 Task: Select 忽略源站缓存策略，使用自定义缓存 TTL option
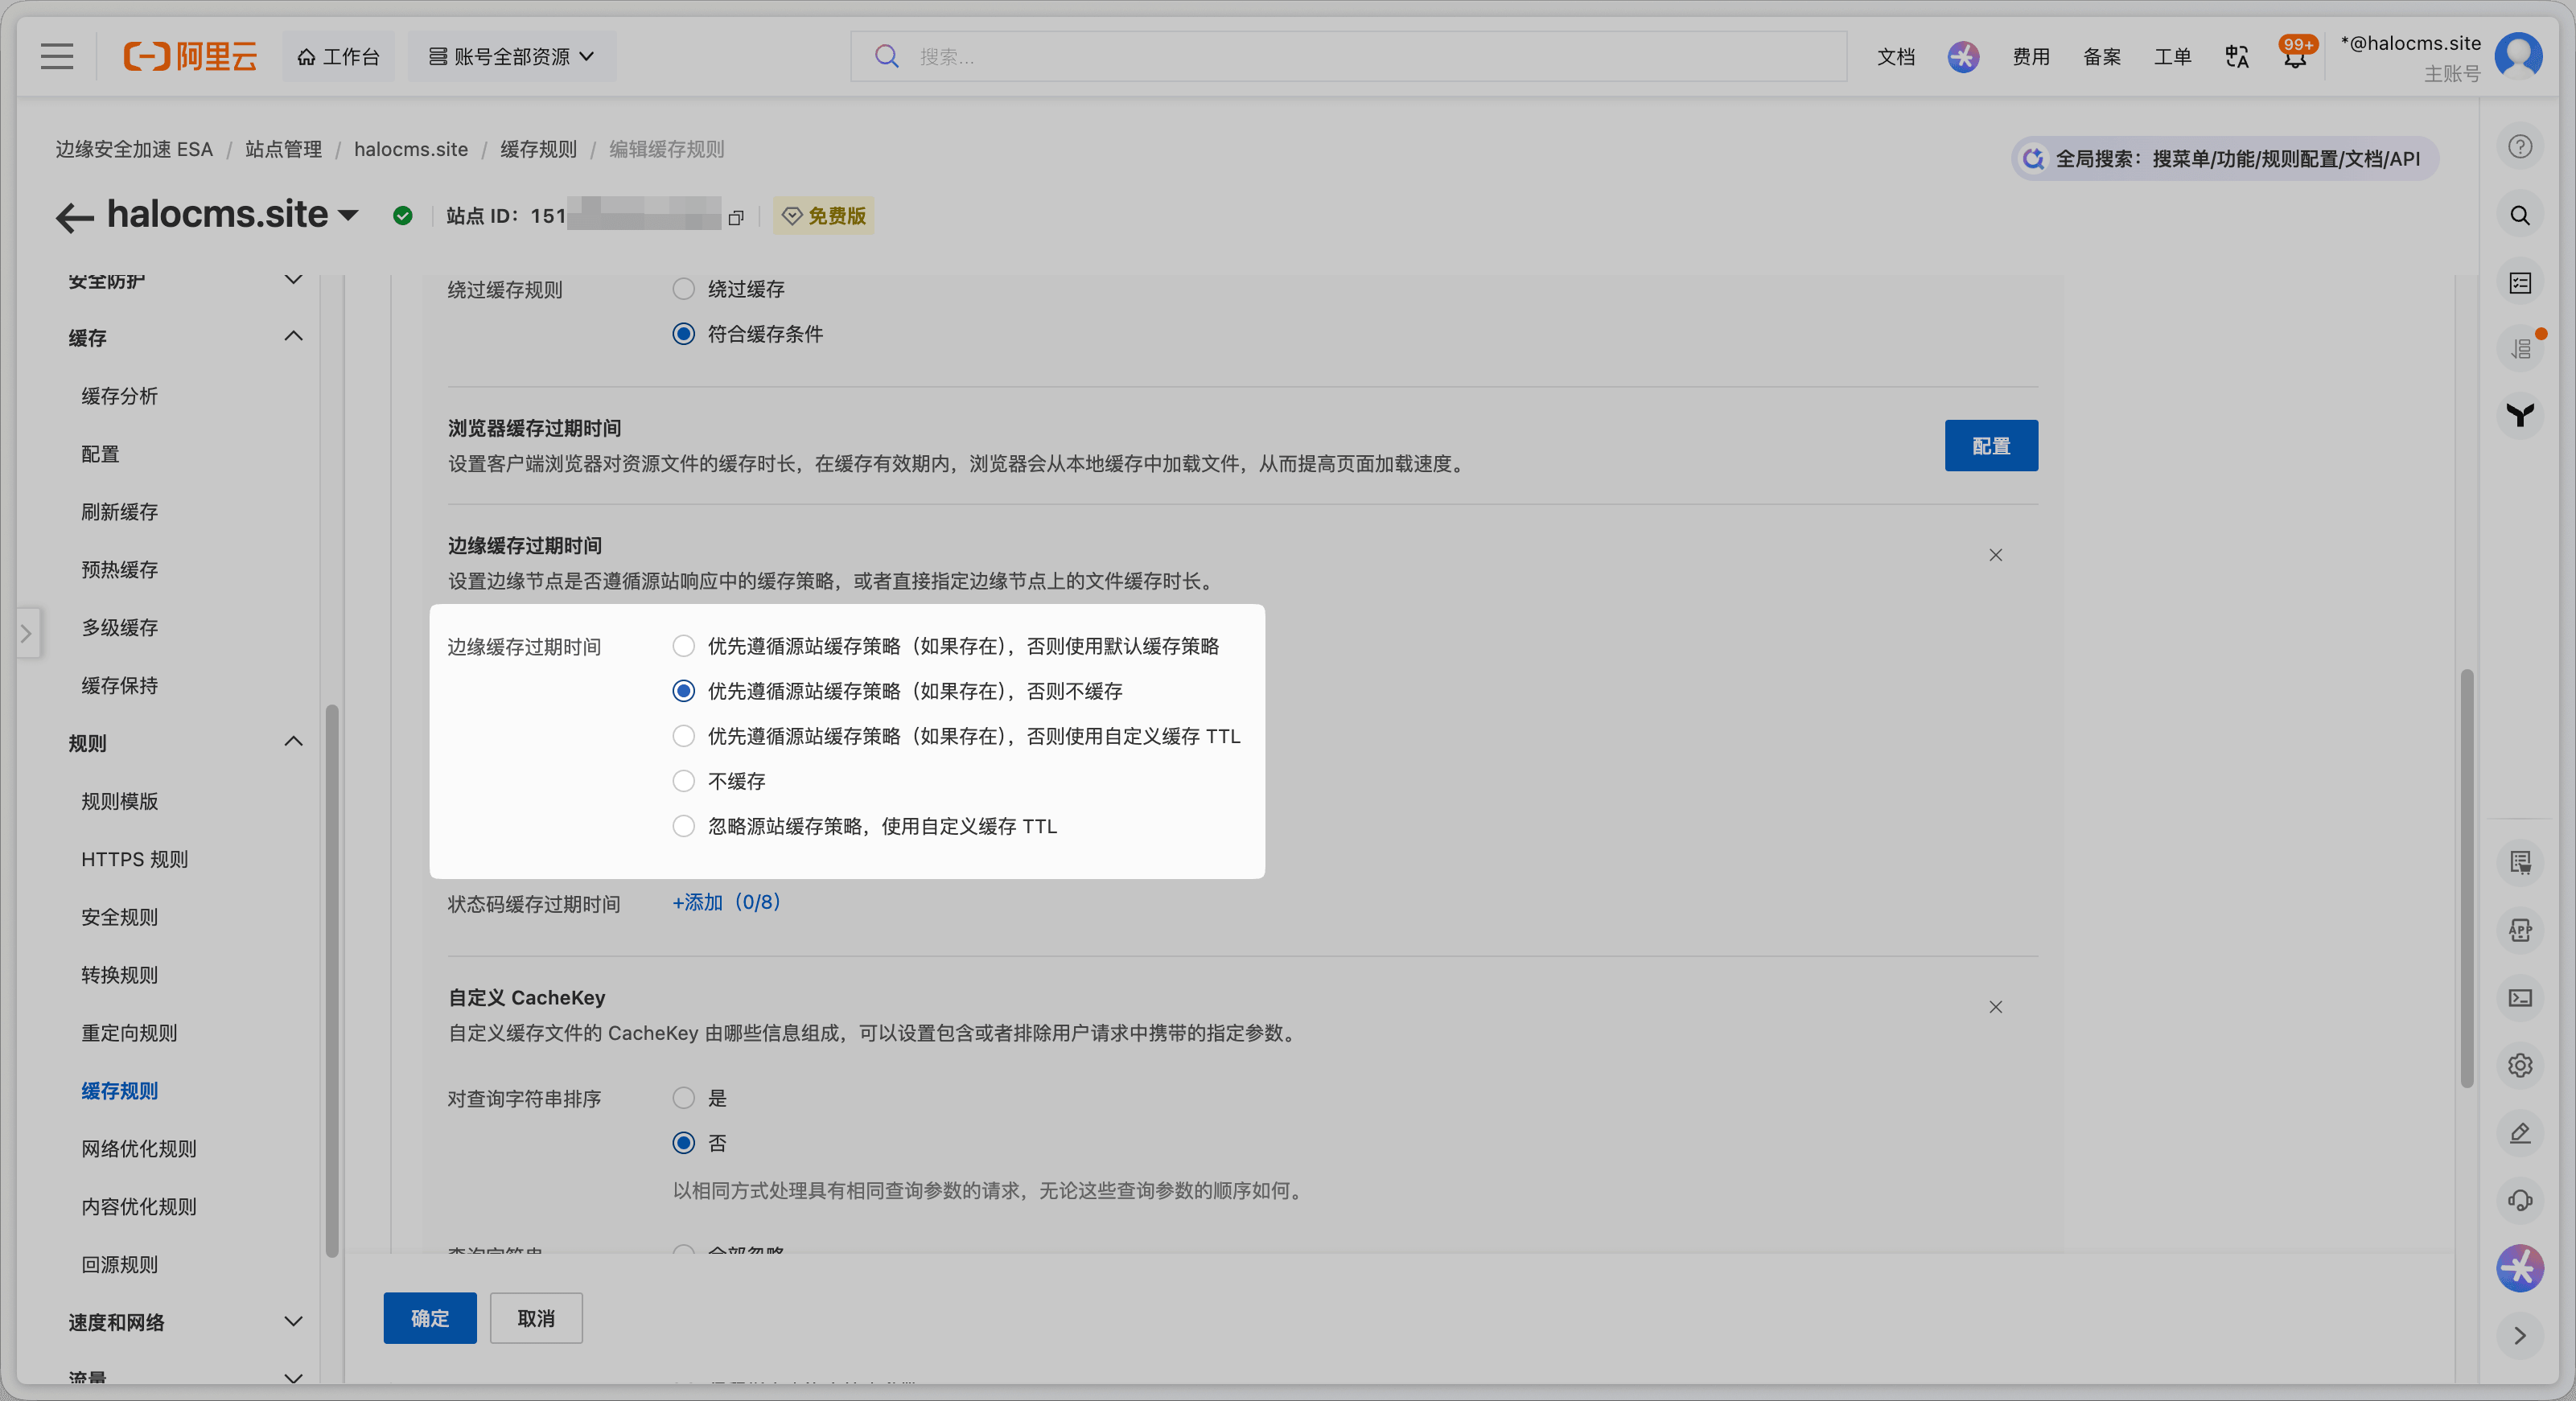point(683,826)
